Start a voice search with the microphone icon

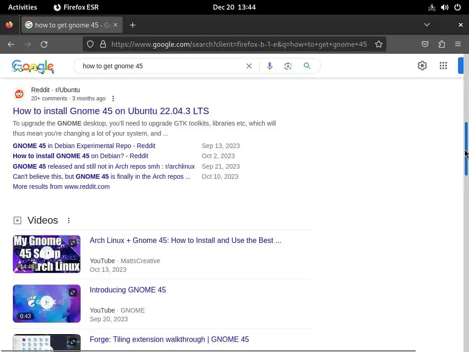tap(269, 66)
